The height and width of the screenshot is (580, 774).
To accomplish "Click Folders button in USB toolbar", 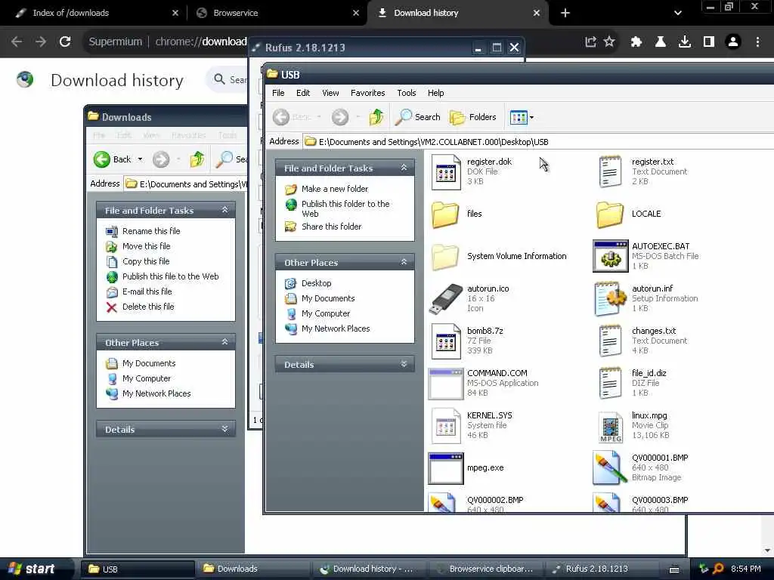I will (473, 117).
